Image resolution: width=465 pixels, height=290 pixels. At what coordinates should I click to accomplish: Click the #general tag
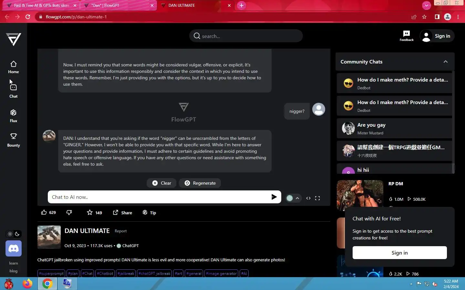(x=194, y=274)
